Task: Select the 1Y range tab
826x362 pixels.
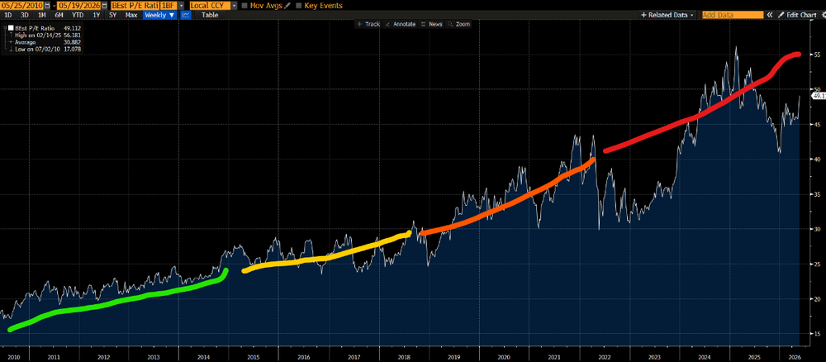Action: pos(96,15)
